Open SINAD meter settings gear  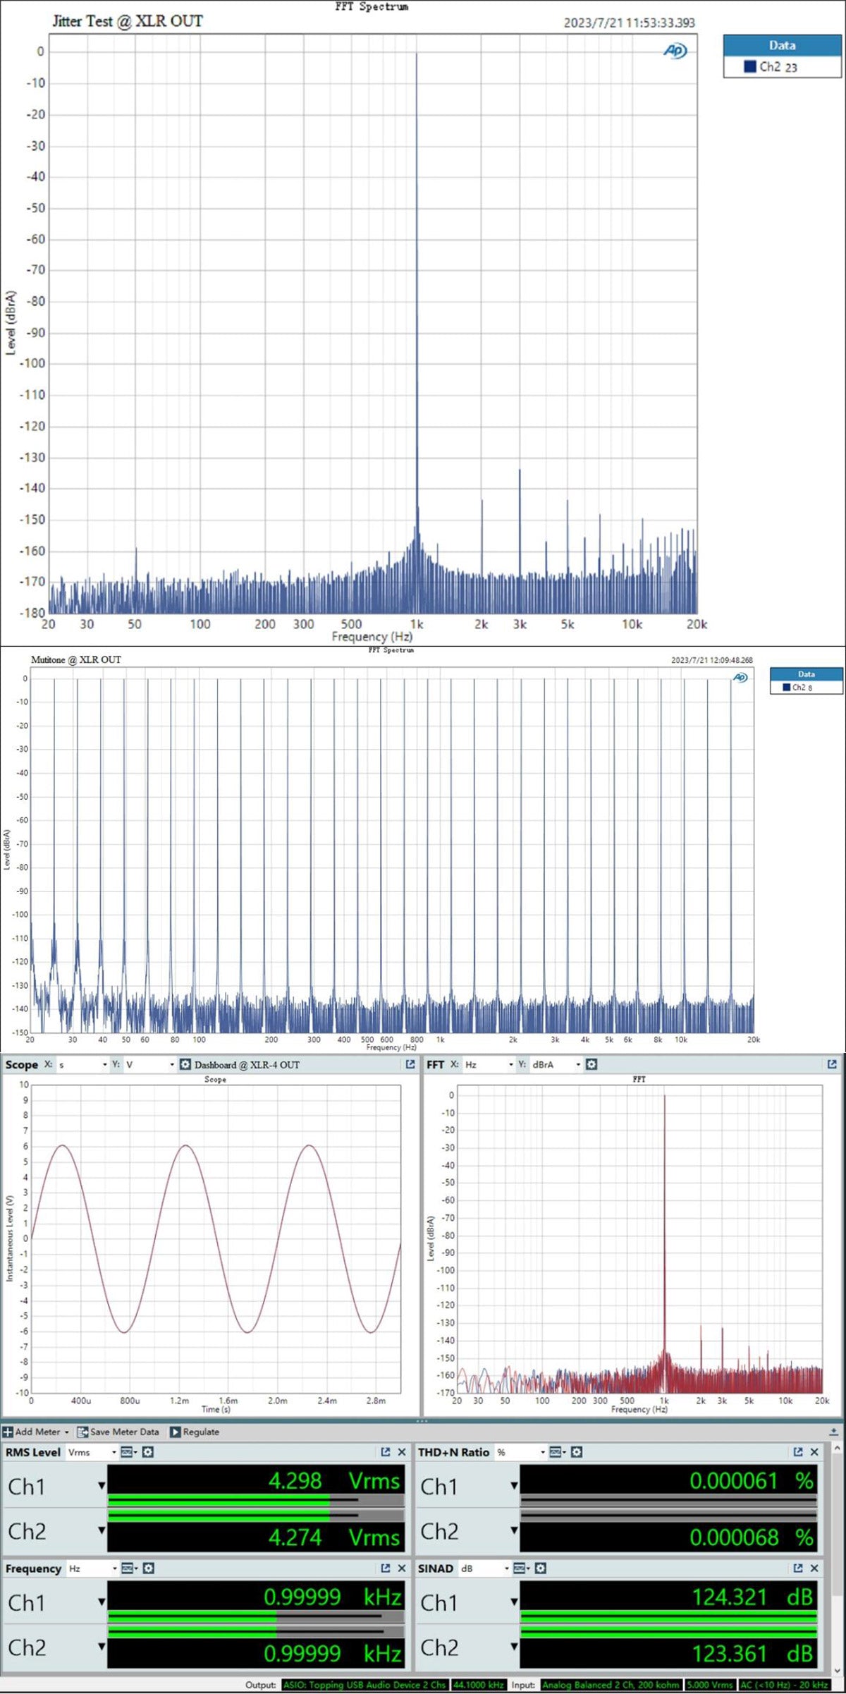tap(540, 1568)
